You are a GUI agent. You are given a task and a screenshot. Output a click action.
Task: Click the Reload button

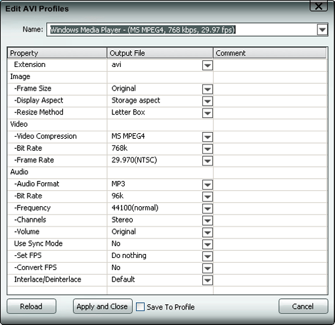point(31,306)
